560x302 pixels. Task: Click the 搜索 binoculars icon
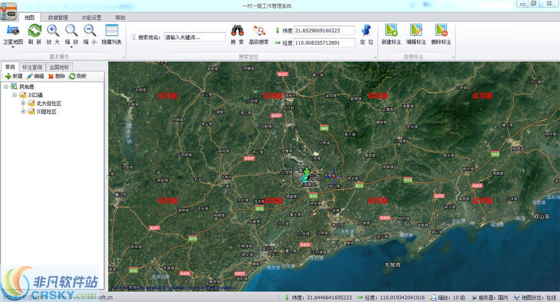(x=237, y=31)
